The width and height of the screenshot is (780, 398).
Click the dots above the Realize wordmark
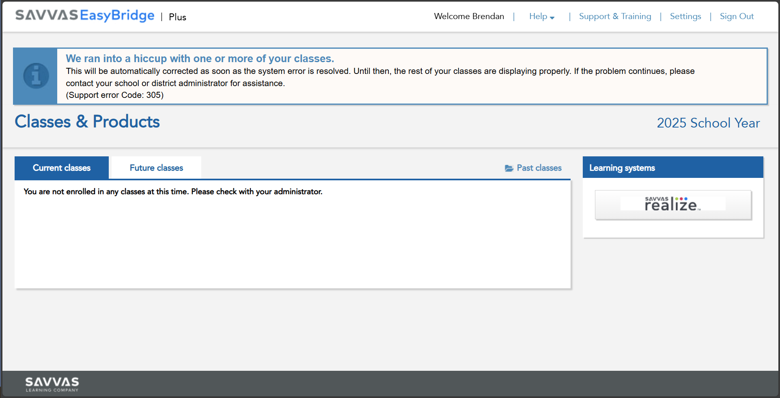pyautogui.click(x=681, y=199)
